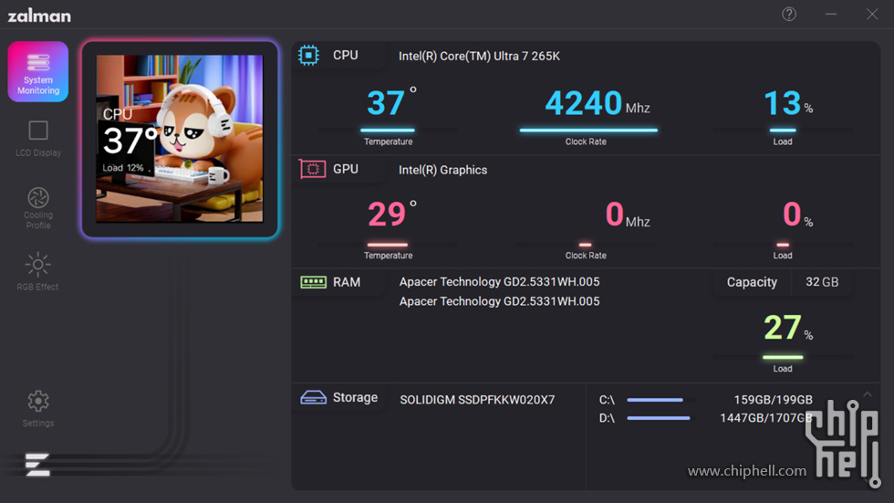Click the CPU temperature value 37
The height and width of the screenshot is (503, 894).
coord(386,103)
